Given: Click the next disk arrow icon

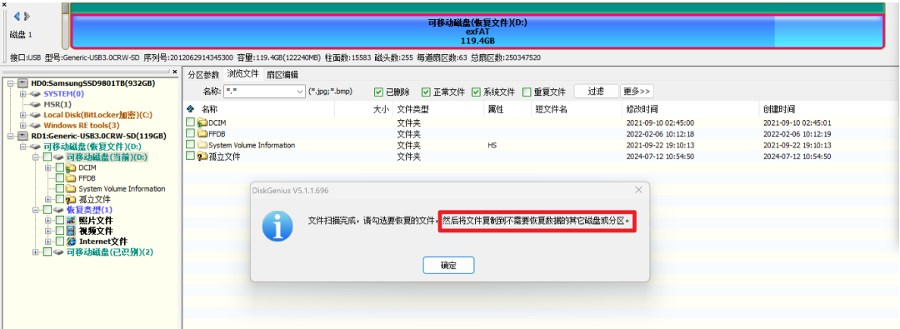Looking at the screenshot, I should click(27, 16).
